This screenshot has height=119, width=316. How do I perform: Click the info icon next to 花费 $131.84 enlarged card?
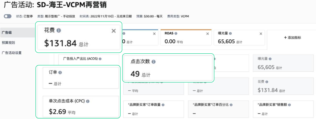[59, 31]
